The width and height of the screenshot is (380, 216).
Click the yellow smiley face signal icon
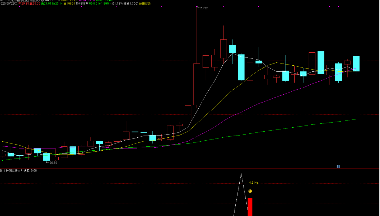[250, 191]
